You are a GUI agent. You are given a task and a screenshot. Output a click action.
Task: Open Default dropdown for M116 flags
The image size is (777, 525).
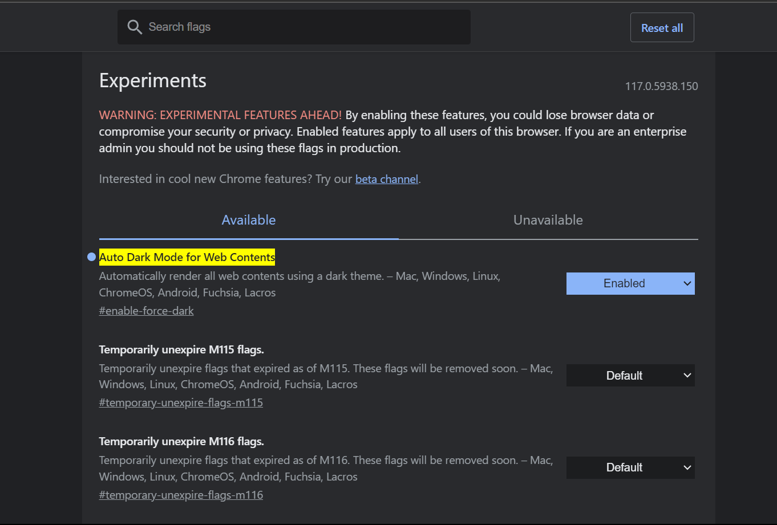(630, 467)
